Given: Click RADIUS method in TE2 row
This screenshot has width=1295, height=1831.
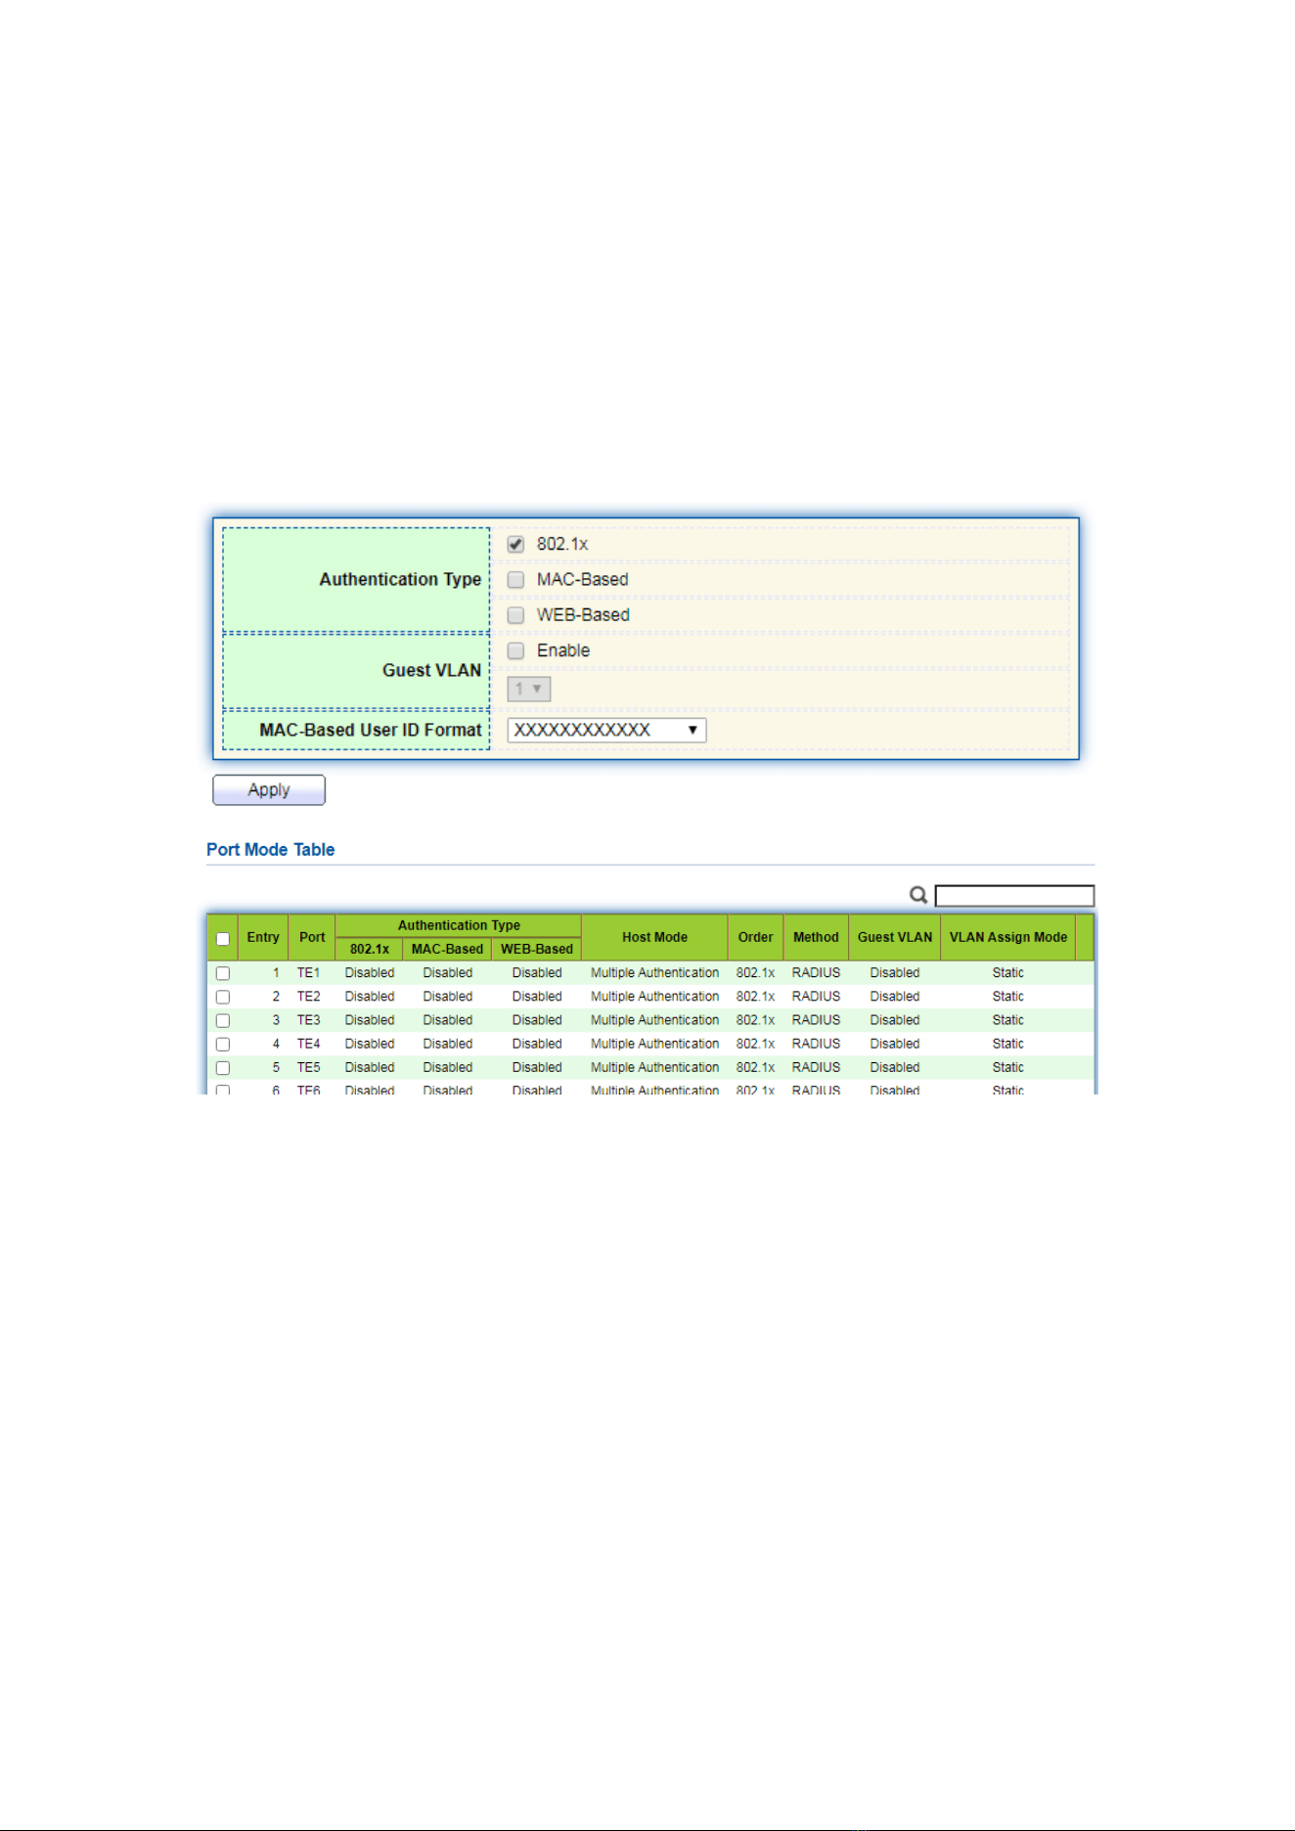Looking at the screenshot, I should [x=816, y=997].
